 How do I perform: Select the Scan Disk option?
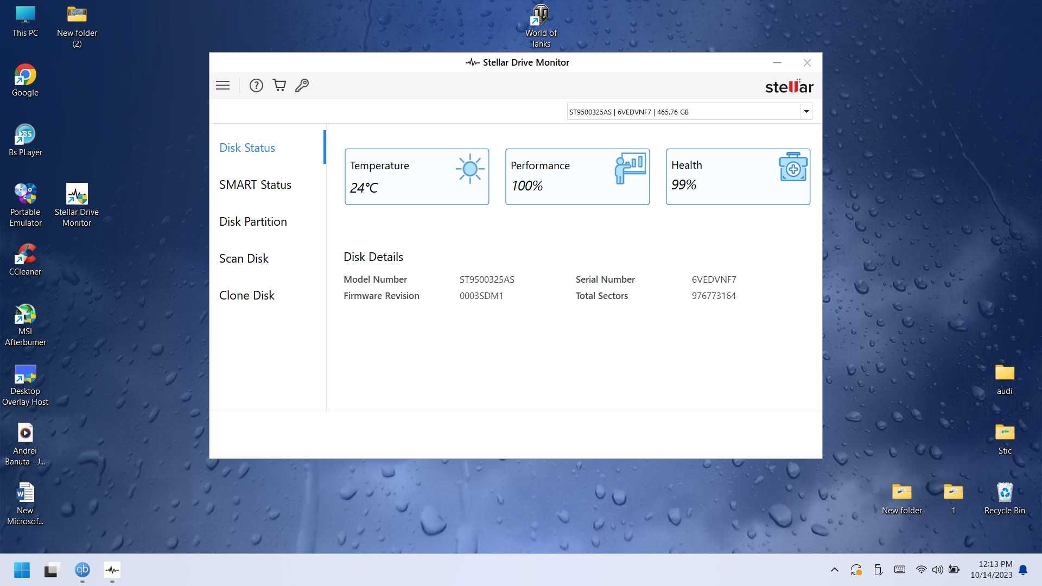coord(244,258)
